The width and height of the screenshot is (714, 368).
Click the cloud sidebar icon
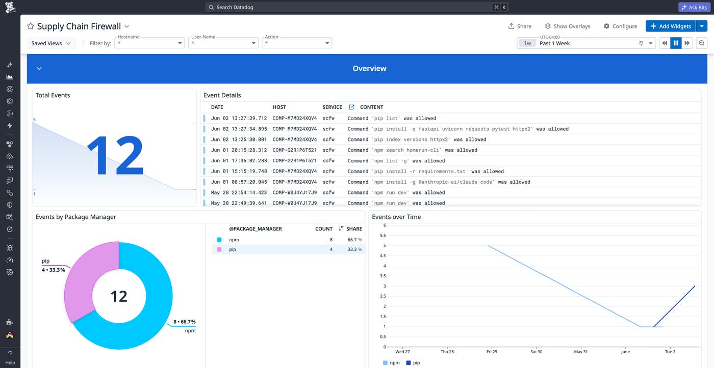click(10, 156)
